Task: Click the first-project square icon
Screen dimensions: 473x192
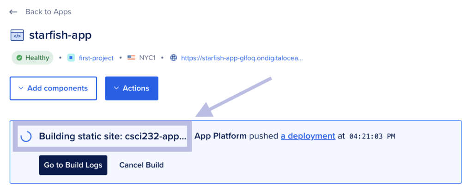Action: click(71, 58)
